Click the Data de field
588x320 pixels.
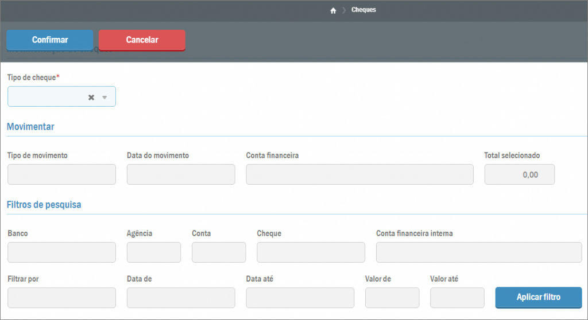(181, 298)
